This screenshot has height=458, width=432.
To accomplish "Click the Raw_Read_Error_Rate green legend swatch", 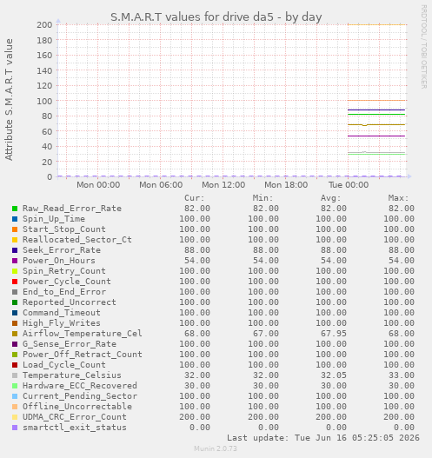I will click(x=15, y=209).
